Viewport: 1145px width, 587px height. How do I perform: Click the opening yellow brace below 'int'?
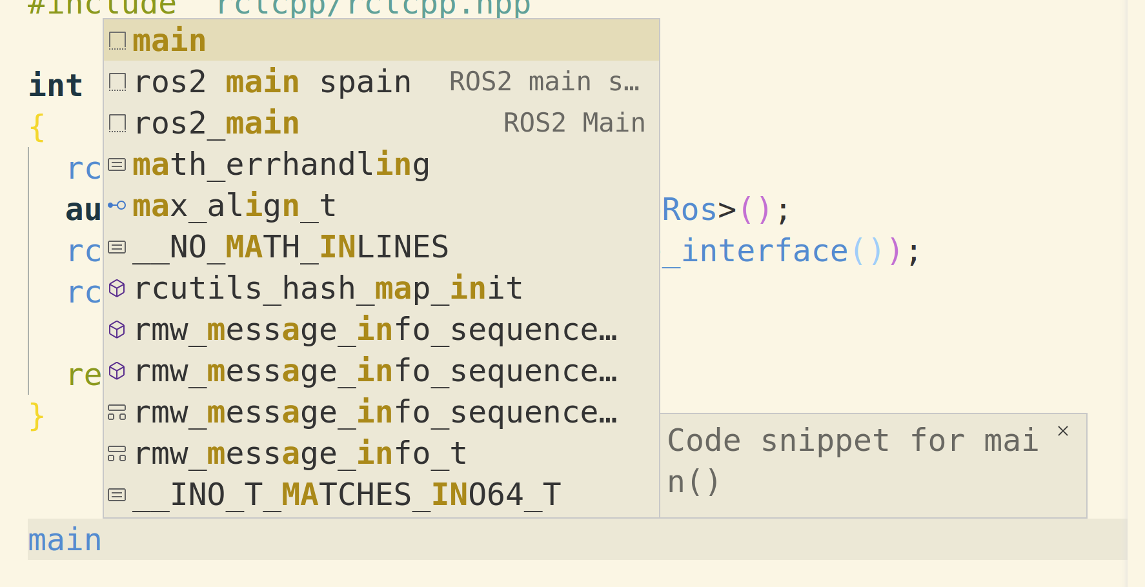(37, 127)
